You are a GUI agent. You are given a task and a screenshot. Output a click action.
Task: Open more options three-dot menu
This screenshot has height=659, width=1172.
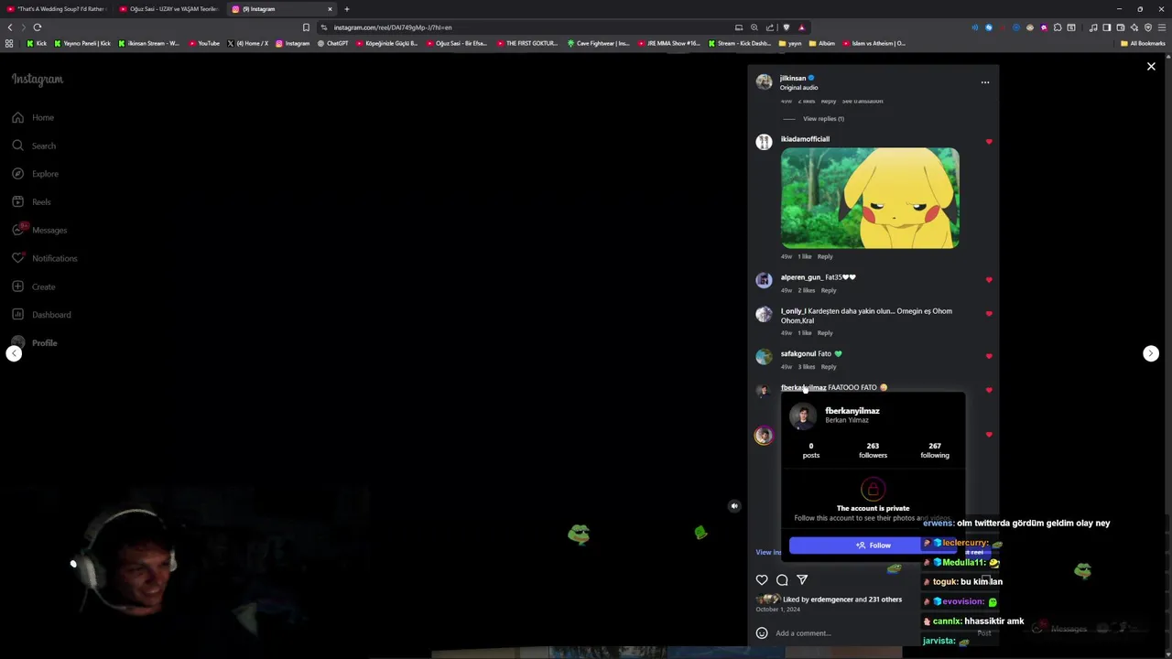(x=985, y=82)
